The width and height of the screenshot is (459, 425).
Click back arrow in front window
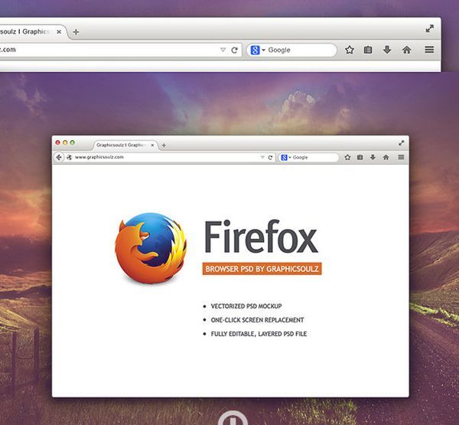(59, 158)
